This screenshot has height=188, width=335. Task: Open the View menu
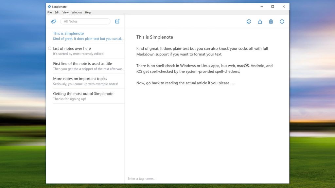coord(65,12)
